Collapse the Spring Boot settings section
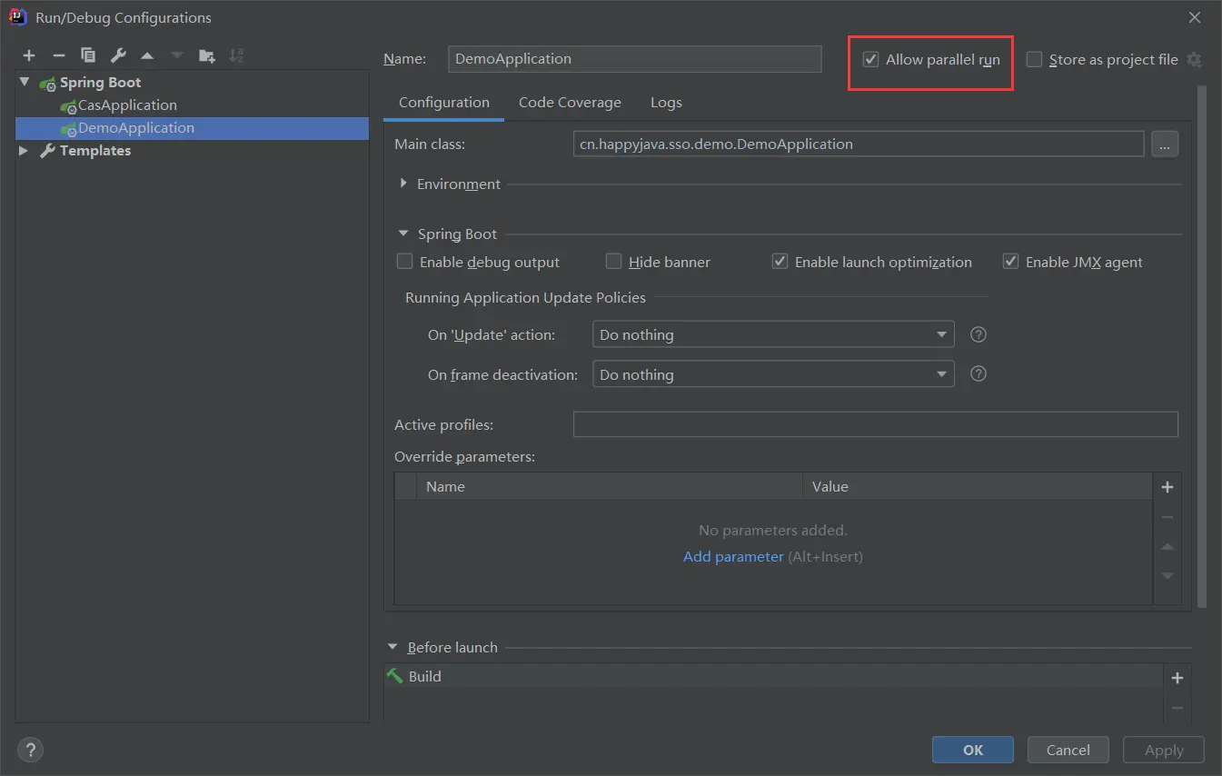 pos(403,234)
